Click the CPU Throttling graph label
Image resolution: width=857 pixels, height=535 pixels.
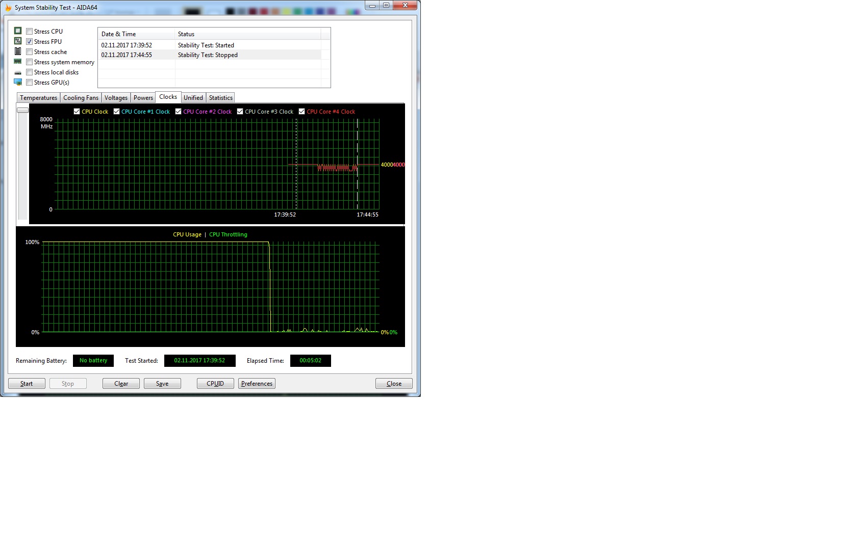pos(228,234)
